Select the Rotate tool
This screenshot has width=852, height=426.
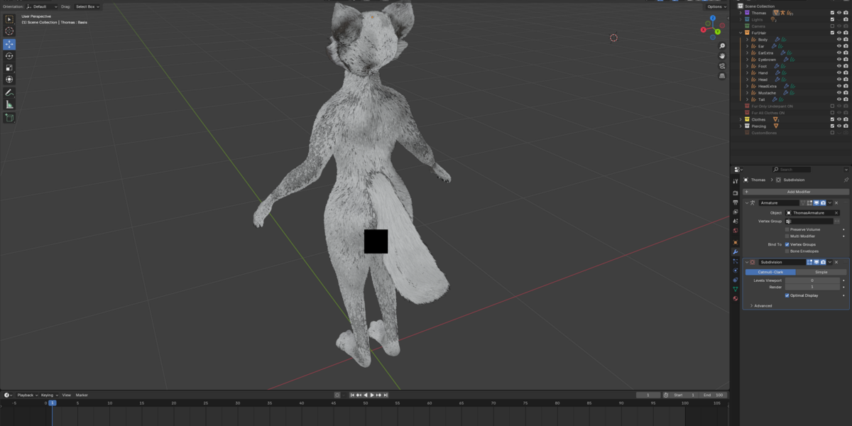(x=9, y=56)
